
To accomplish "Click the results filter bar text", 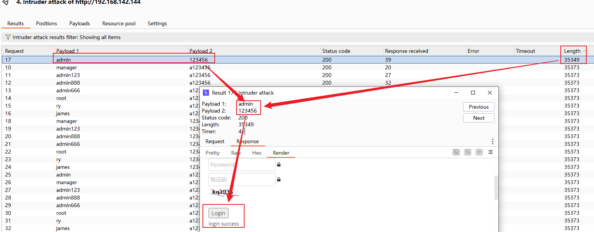I will [67, 37].
